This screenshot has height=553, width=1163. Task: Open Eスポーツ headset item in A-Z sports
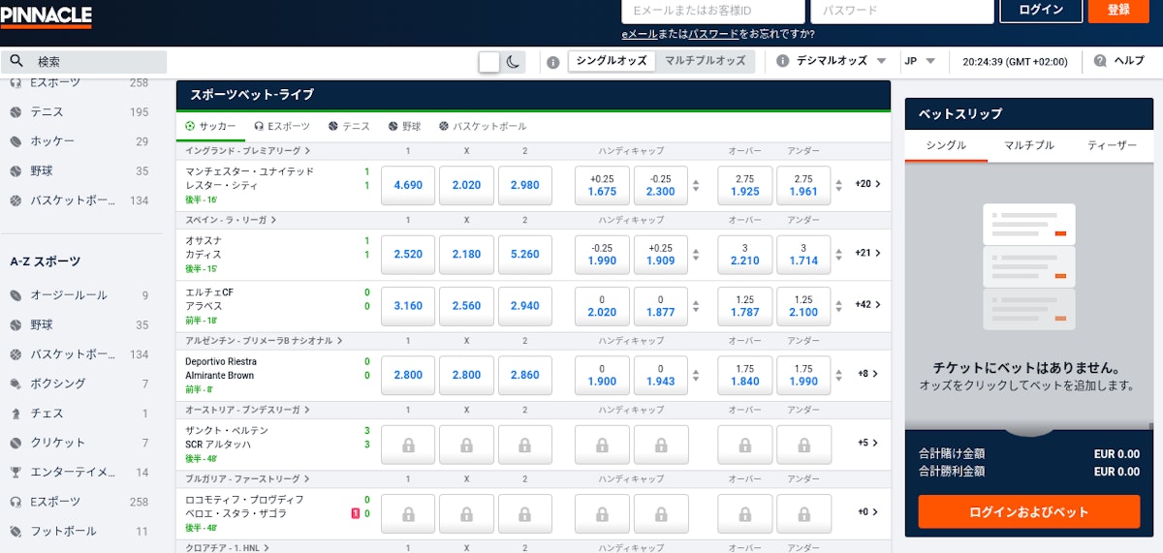pos(79,502)
